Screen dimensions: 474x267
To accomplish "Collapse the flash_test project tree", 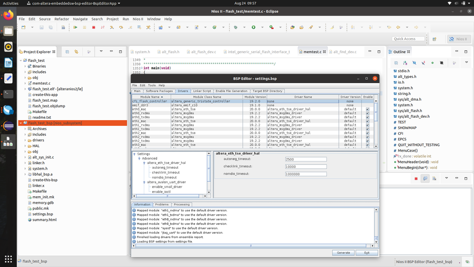I will [21, 61].
